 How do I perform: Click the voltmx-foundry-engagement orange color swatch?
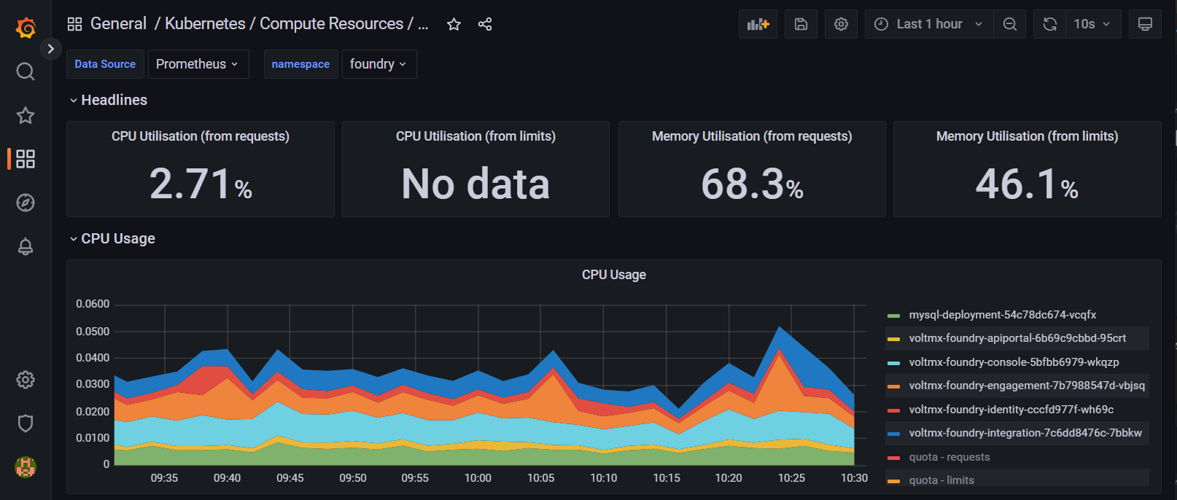pos(893,386)
